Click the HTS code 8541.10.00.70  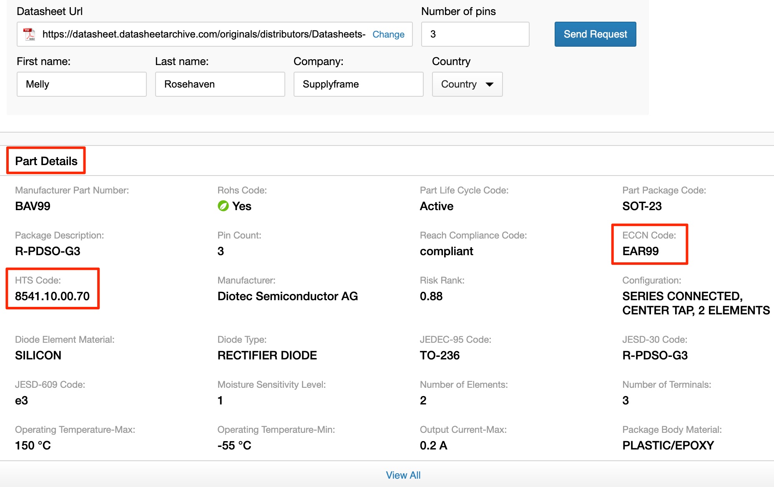52,296
